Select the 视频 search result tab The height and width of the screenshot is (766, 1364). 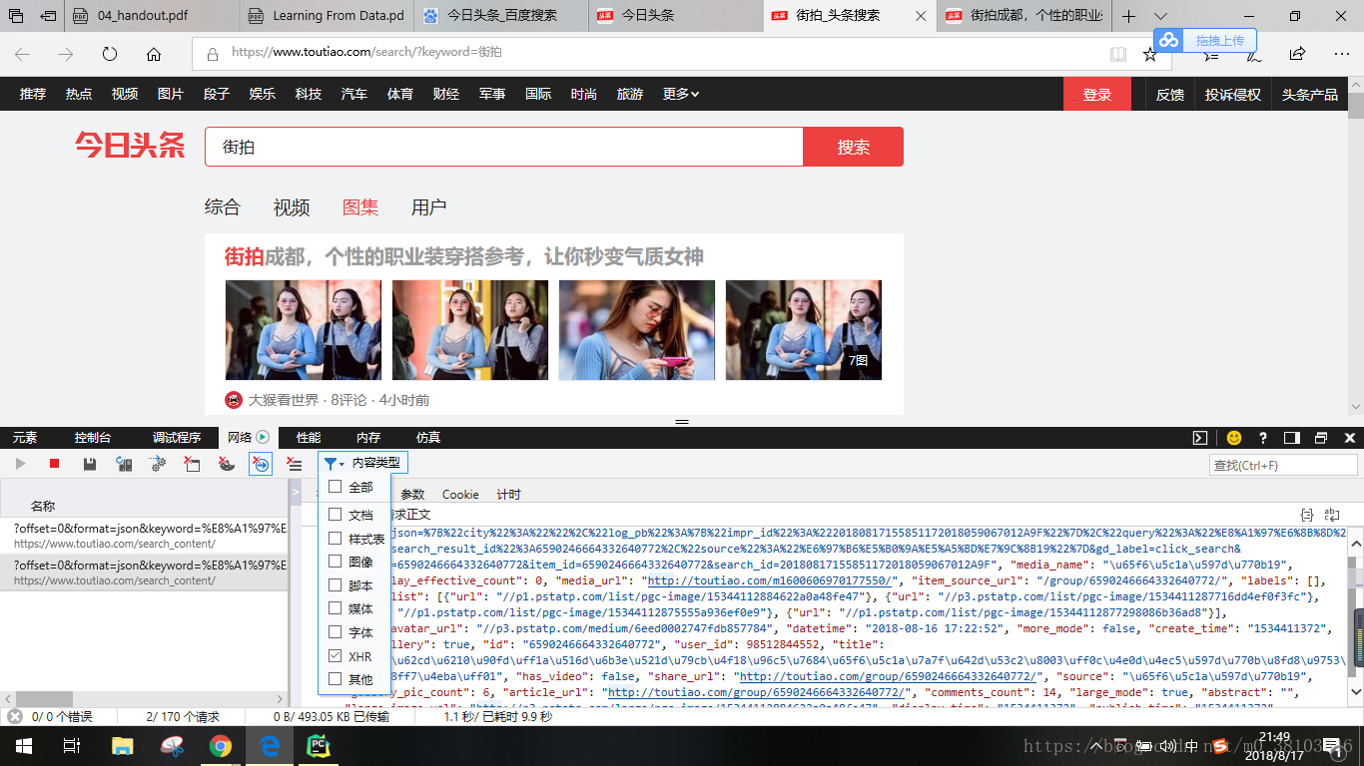(292, 207)
